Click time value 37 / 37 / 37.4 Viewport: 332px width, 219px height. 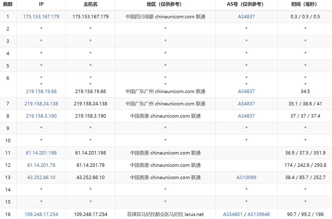click(x=305, y=116)
